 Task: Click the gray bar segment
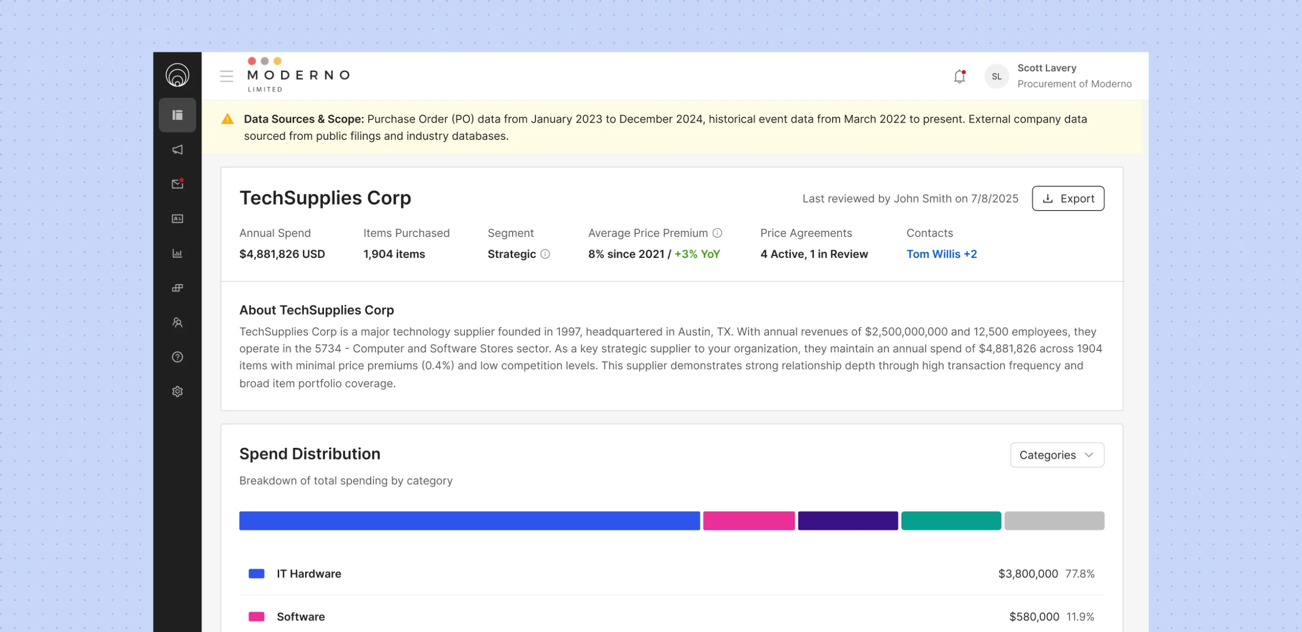click(1054, 521)
